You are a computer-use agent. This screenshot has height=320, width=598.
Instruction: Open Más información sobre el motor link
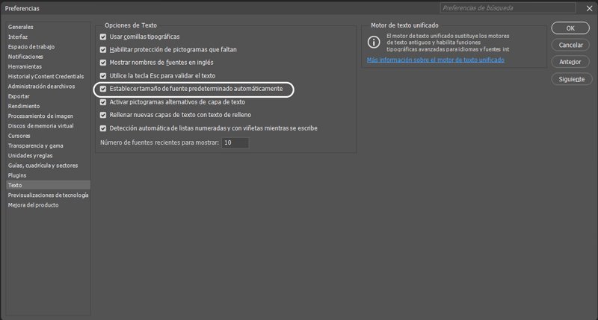tap(435, 60)
